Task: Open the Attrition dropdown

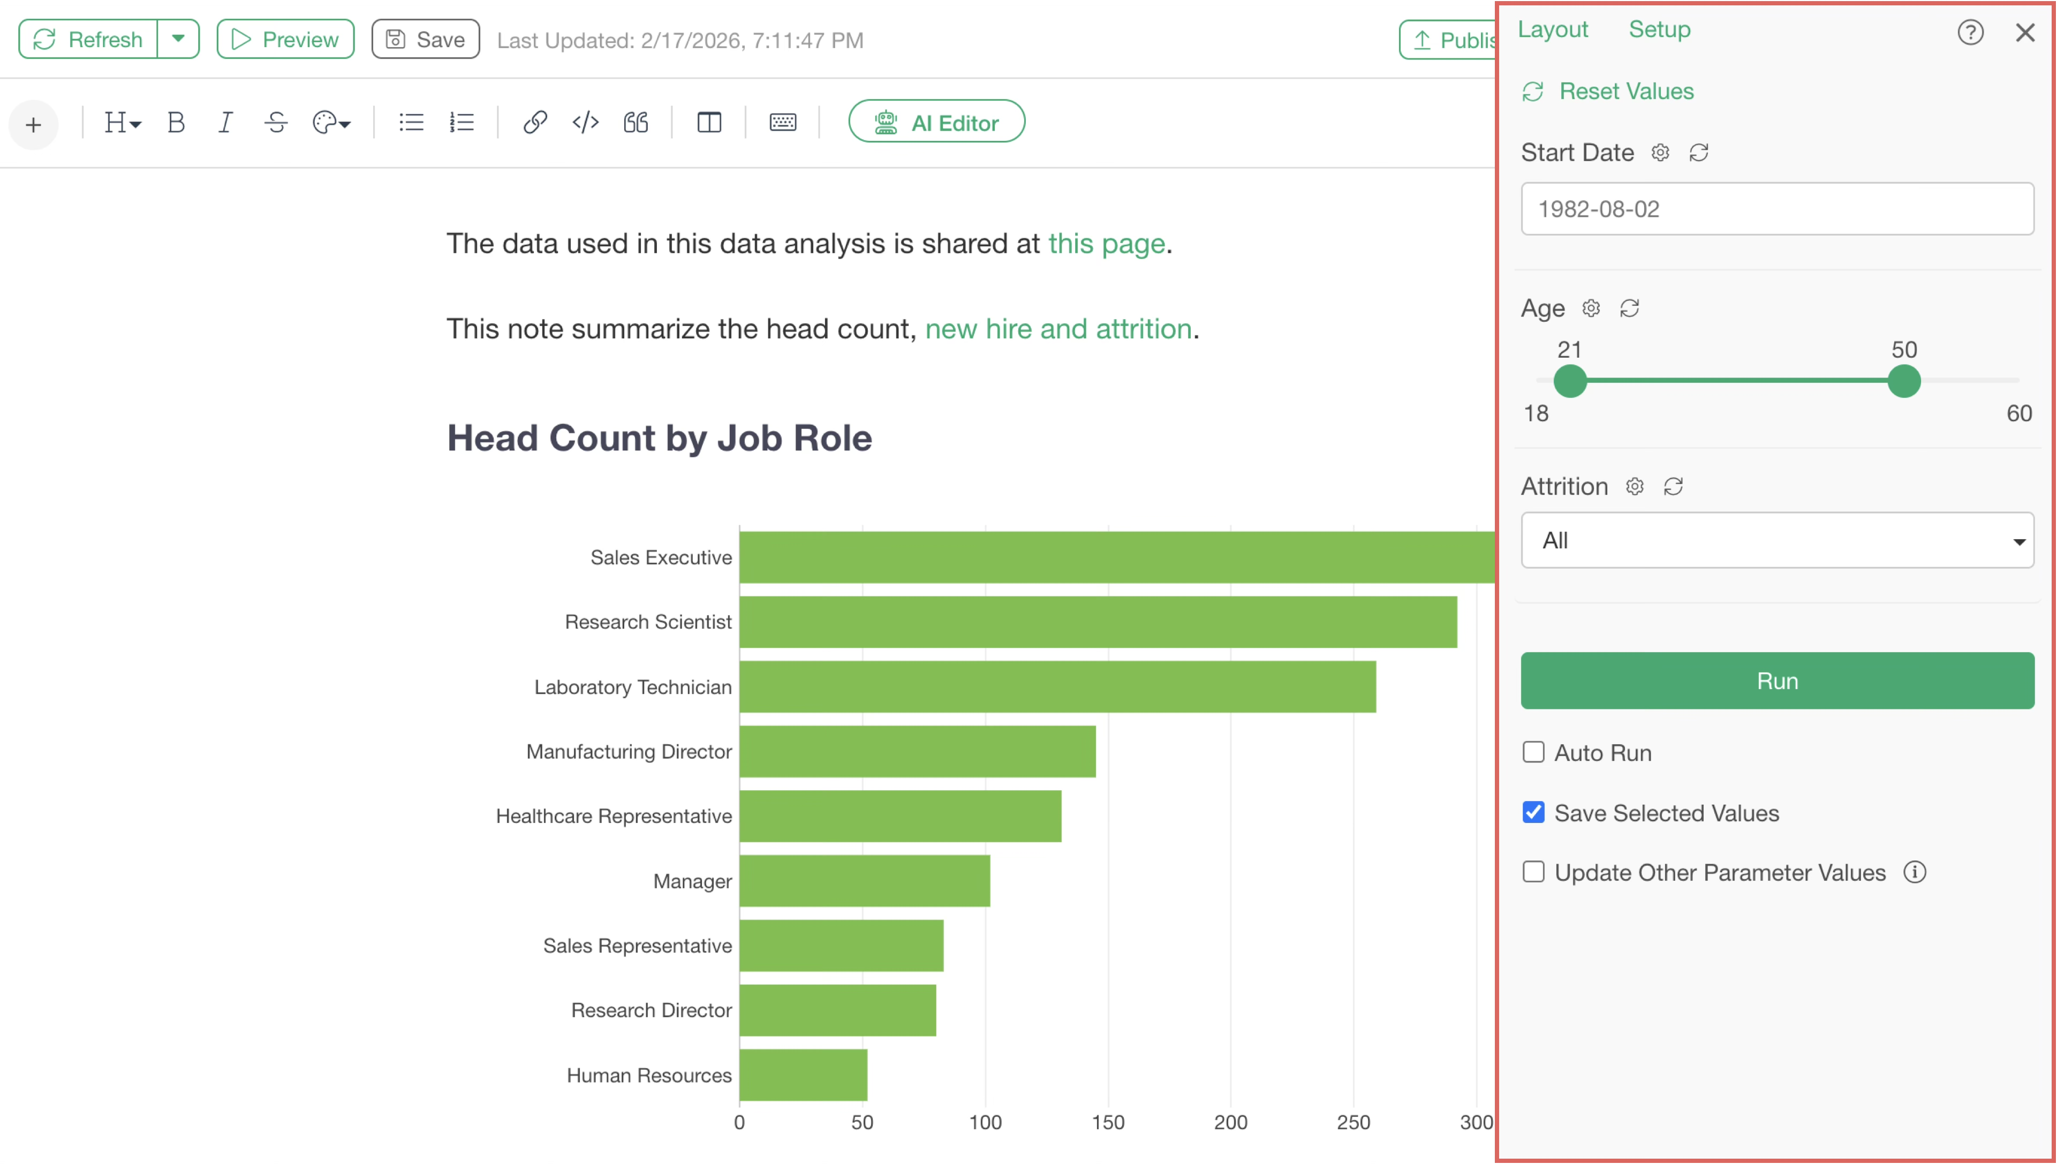Action: click(1776, 540)
